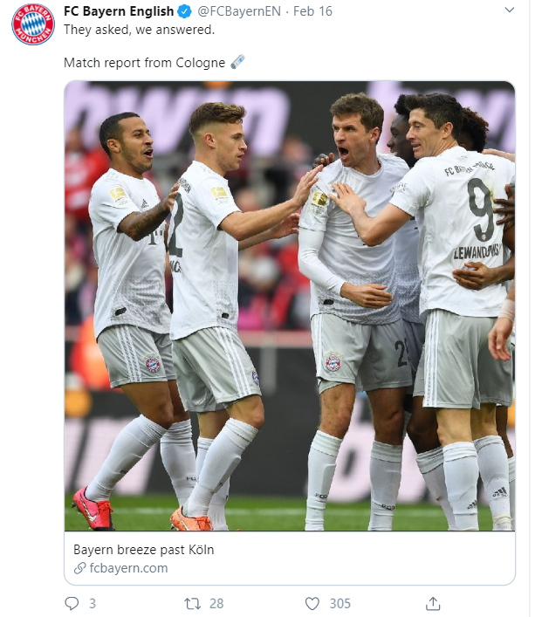The height and width of the screenshot is (617, 535).
Task: Retweet using the arrows icon
Action: (x=193, y=603)
